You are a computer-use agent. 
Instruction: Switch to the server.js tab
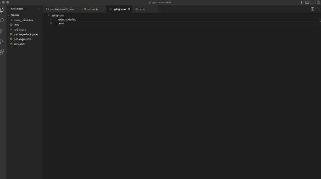[91, 9]
